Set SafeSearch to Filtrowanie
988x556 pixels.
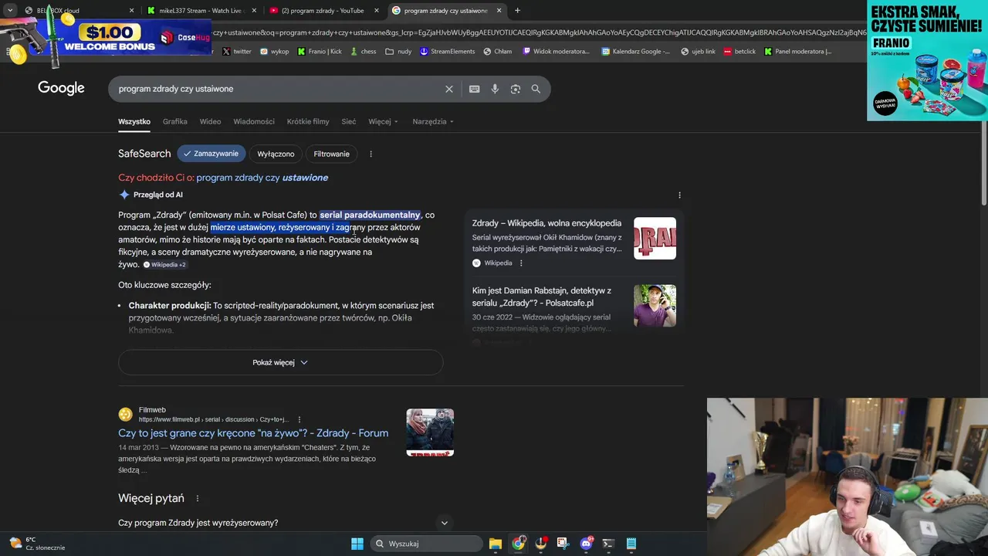pyautogui.click(x=331, y=154)
